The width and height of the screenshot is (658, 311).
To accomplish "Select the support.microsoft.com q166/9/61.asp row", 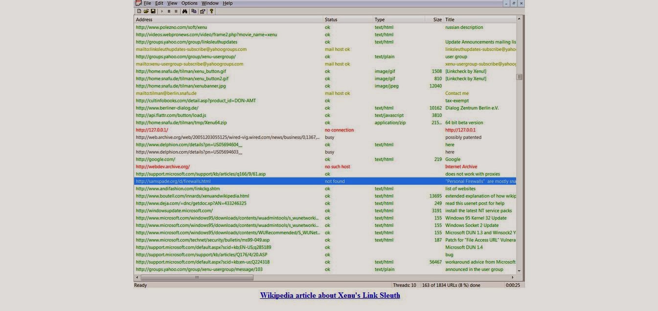I will pos(325,174).
